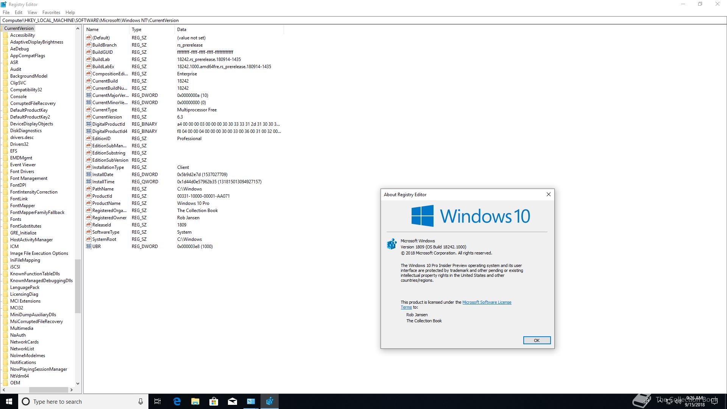727x409 pixels.
Task: Click the '00331-10000-00001-AA071' data cell
Action: click(203, 196)
